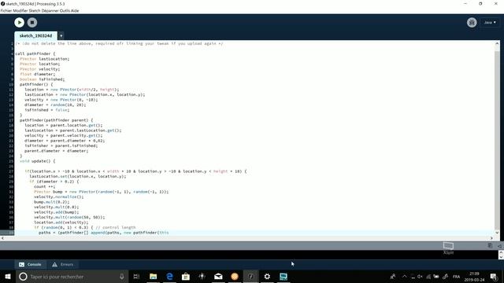Open the clock showing 21:09
The image size is (504, 283).
[x=474, y=276]
